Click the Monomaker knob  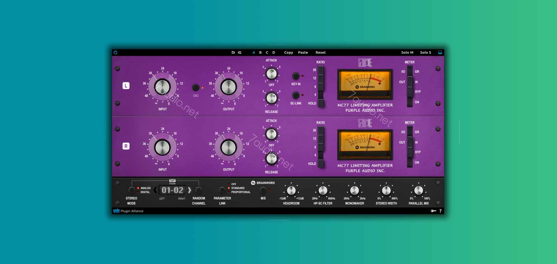click(x=354, y=190)
